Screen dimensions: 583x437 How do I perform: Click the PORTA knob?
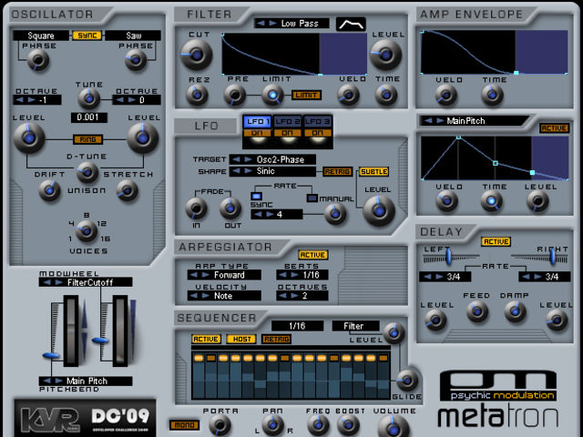point(220,425)
